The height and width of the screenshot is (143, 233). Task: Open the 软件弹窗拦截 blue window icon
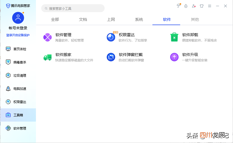[x=111, y=57]
